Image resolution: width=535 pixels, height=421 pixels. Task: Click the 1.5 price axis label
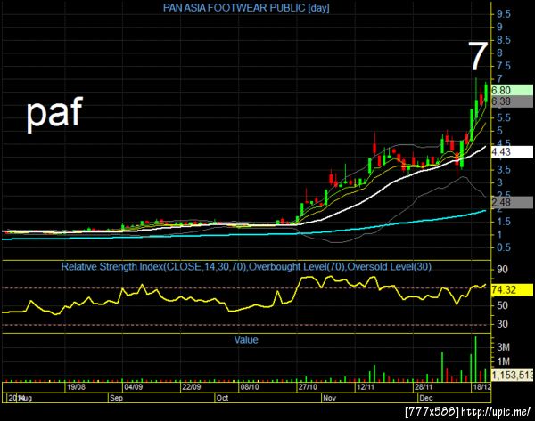pyautogui.click(x=504, y=222)
